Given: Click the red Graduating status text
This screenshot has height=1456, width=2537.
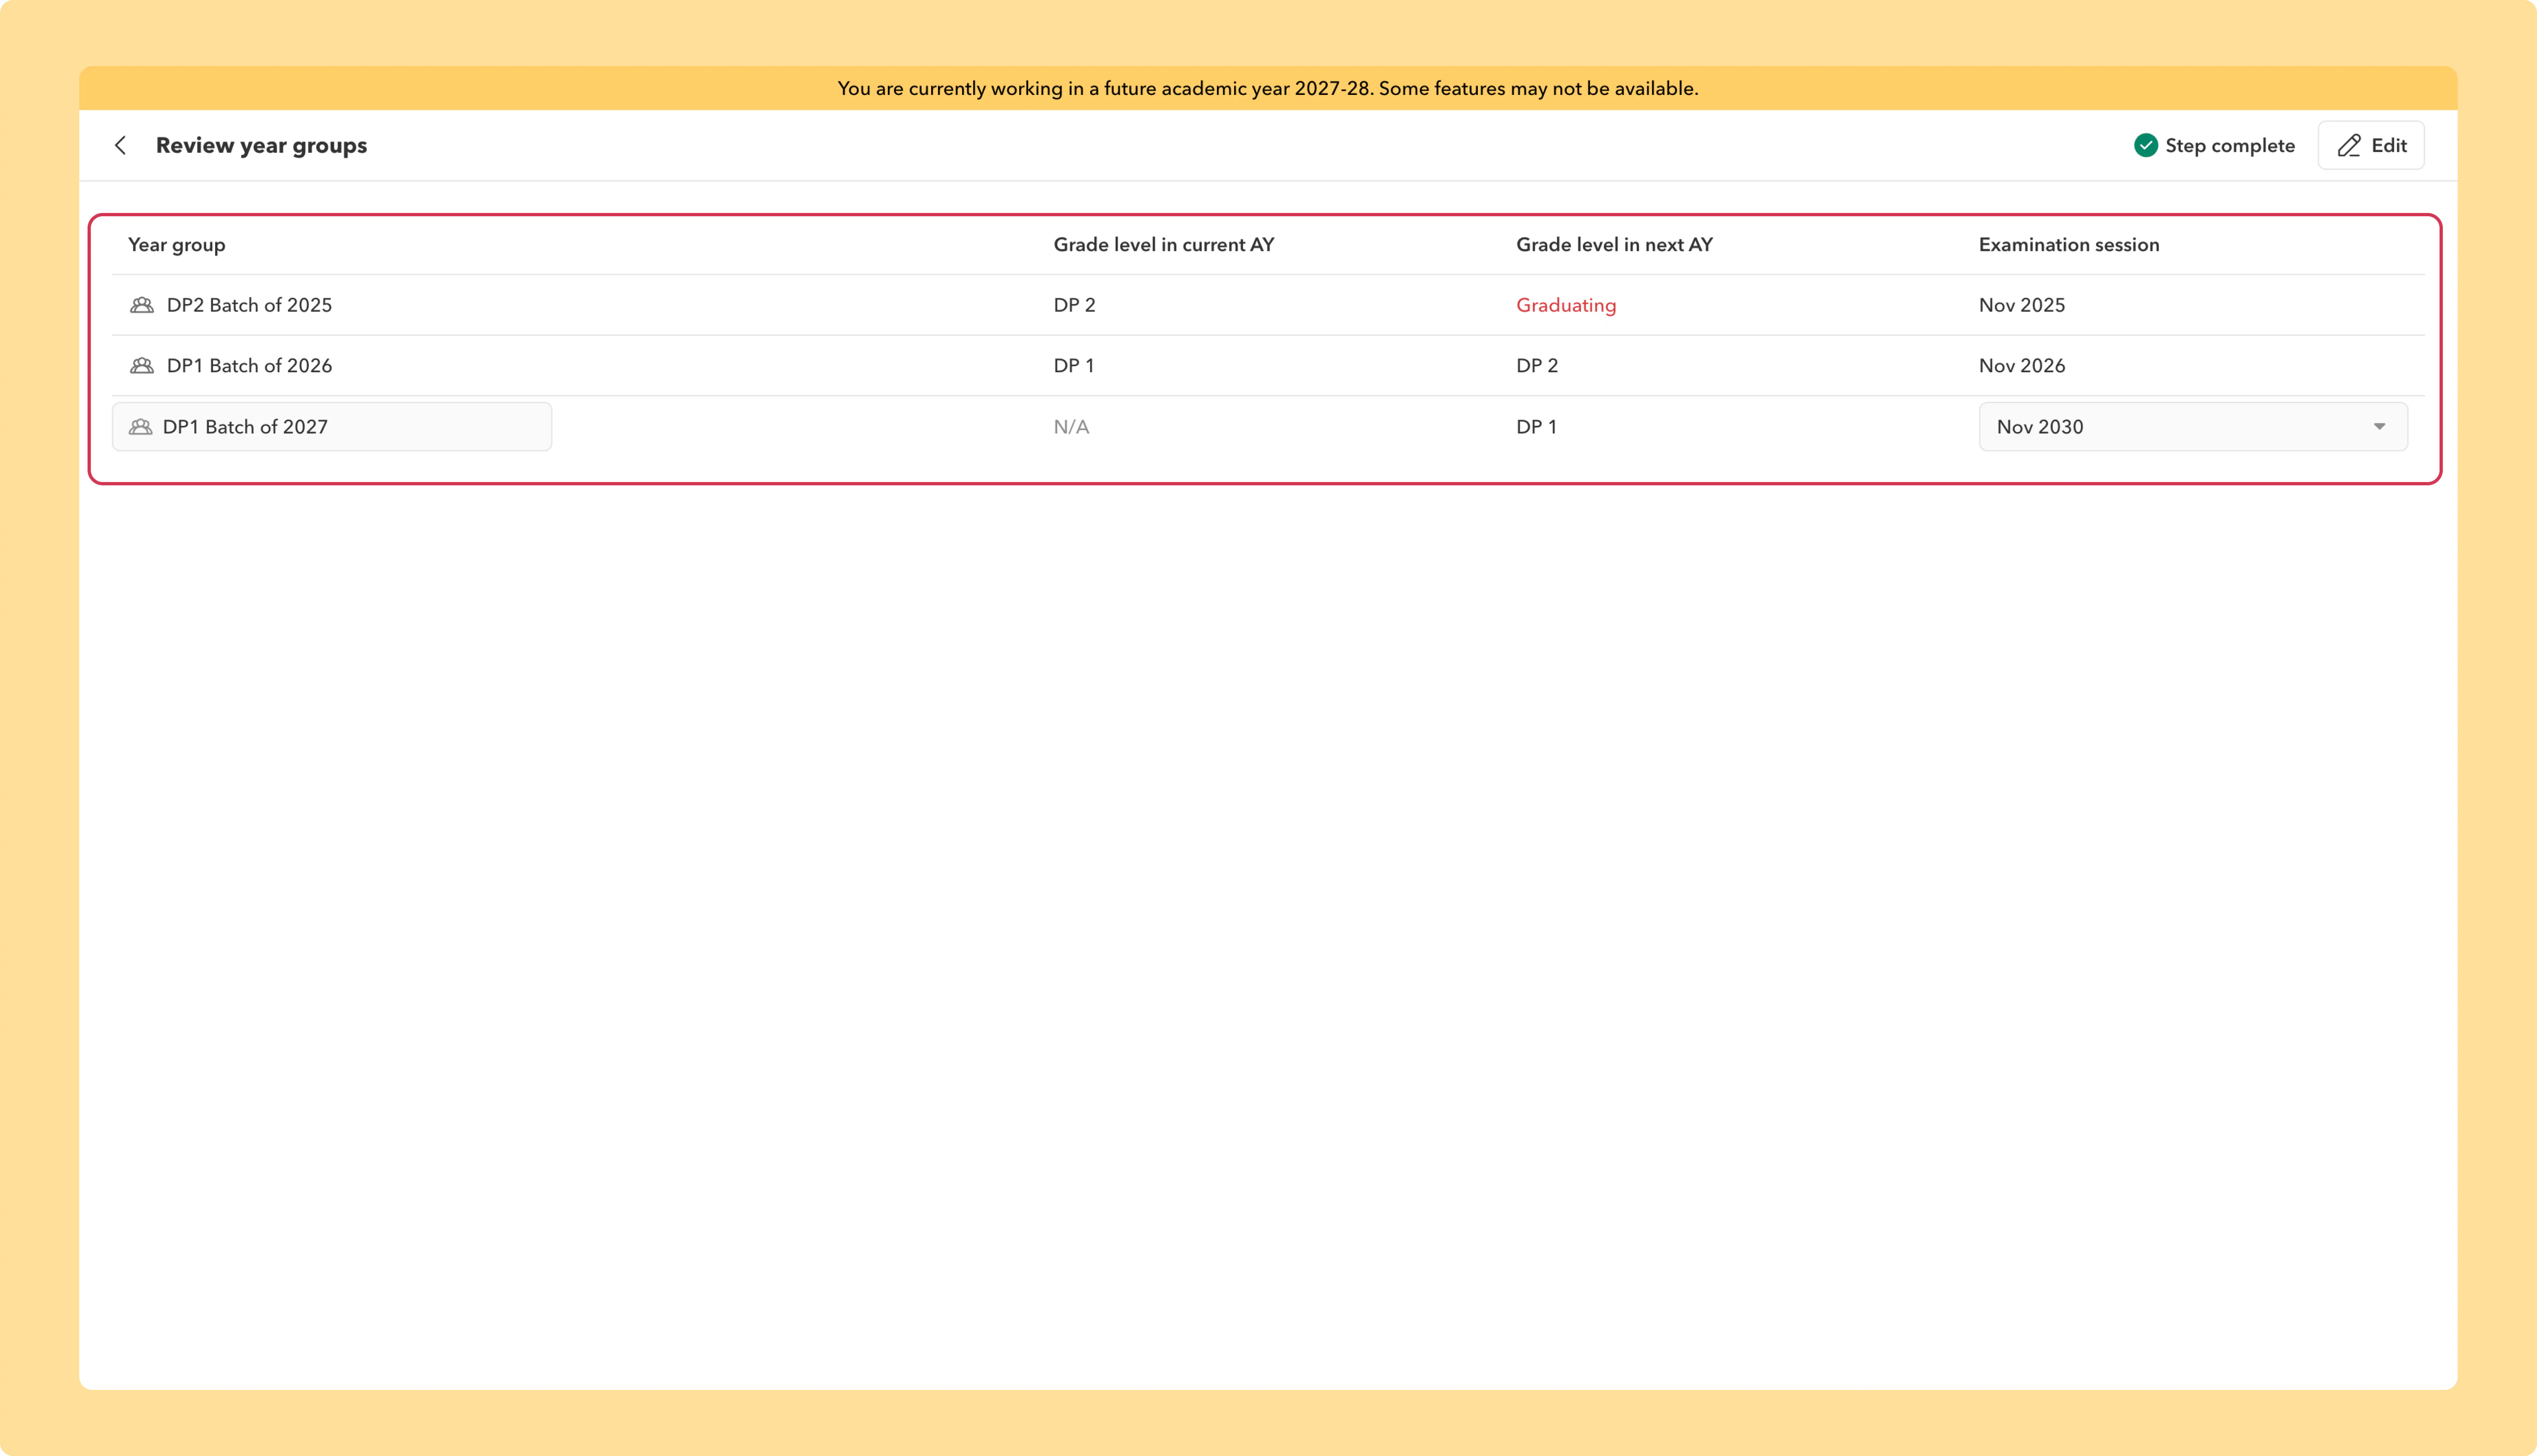Looking at the screenshot, I should [x=1566, y=305].
